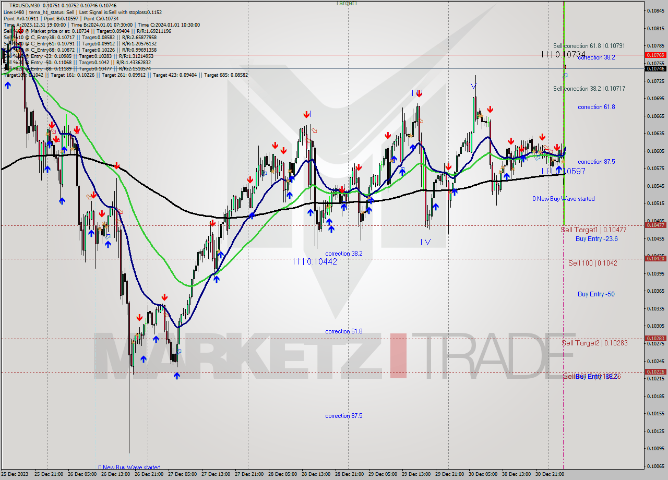Click 'Sell correction 61.8 | 0.10791' label
Viewport: 668px width, 480px height.
pyautogui.click(x=589, y=46)
